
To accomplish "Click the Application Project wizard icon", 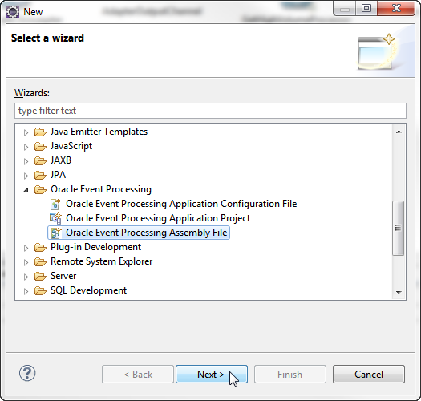I will (x=56, y=218).
